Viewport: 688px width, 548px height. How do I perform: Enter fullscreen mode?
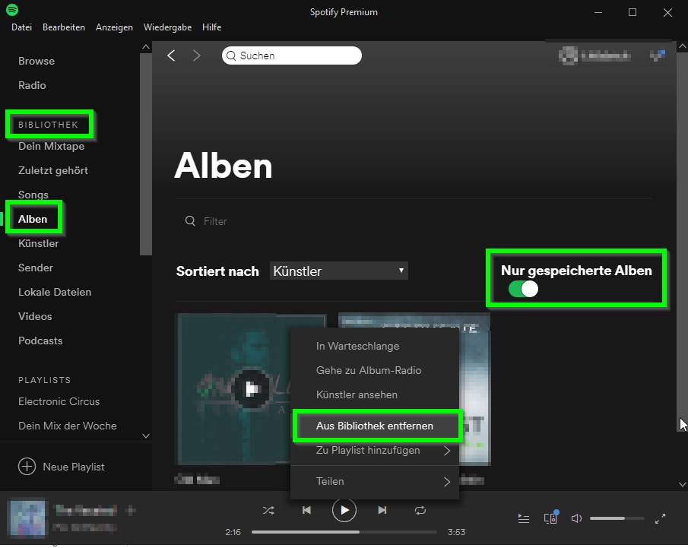pos(660,518)
